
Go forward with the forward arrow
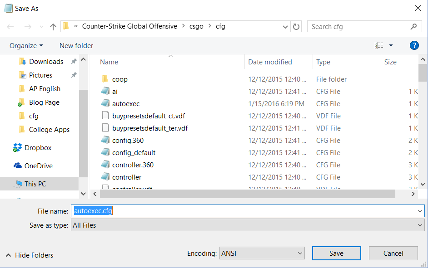(x=28, y=27)
